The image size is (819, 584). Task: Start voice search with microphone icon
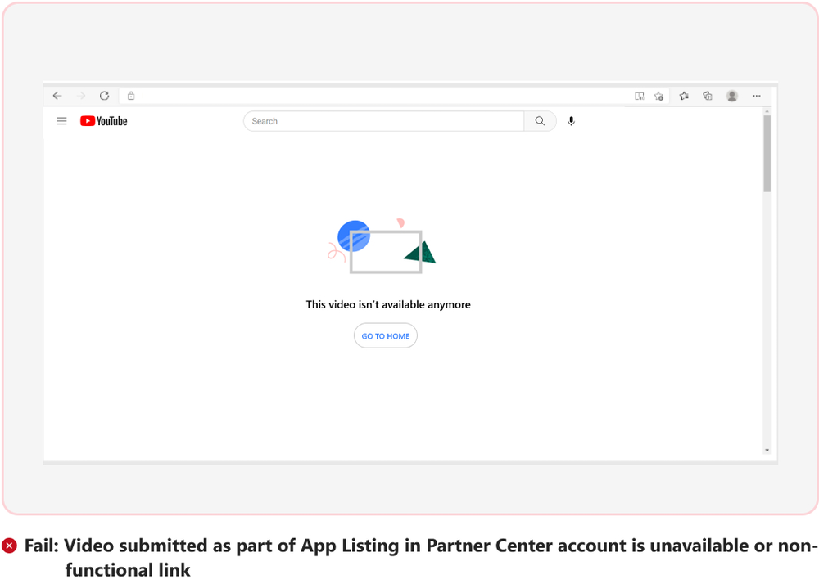(x=572, y=121)
